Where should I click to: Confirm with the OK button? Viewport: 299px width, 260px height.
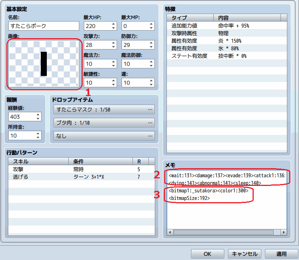208,254
